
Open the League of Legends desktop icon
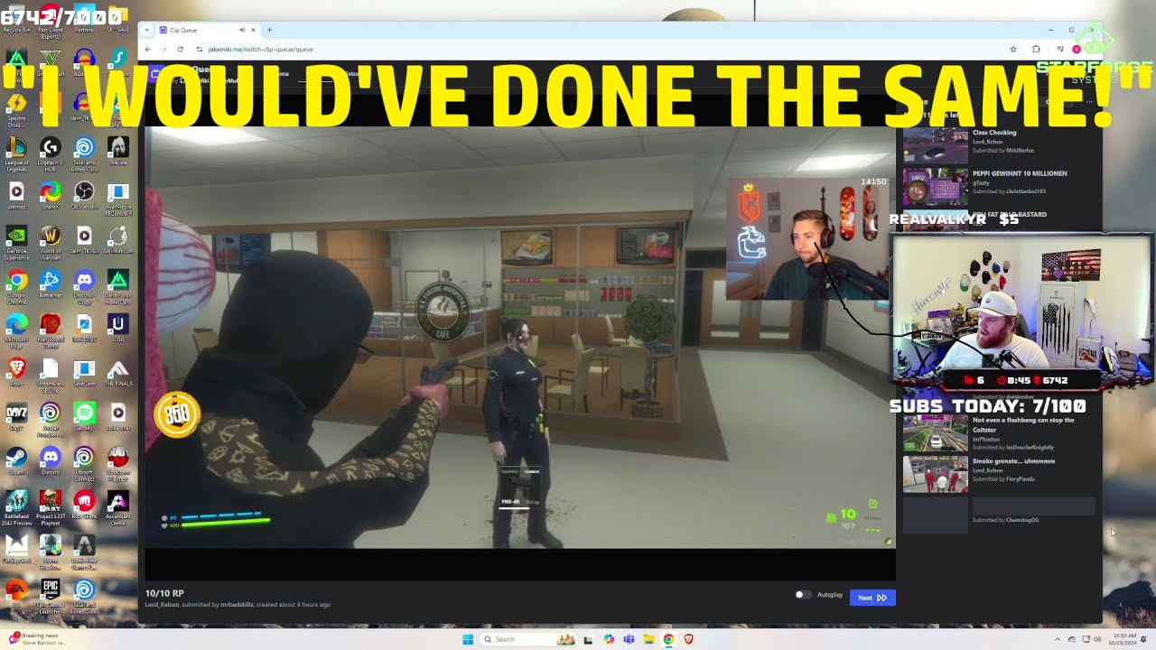pos(16,151)
